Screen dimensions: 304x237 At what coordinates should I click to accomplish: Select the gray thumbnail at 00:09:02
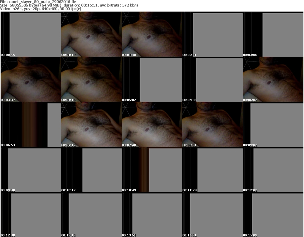273,124
